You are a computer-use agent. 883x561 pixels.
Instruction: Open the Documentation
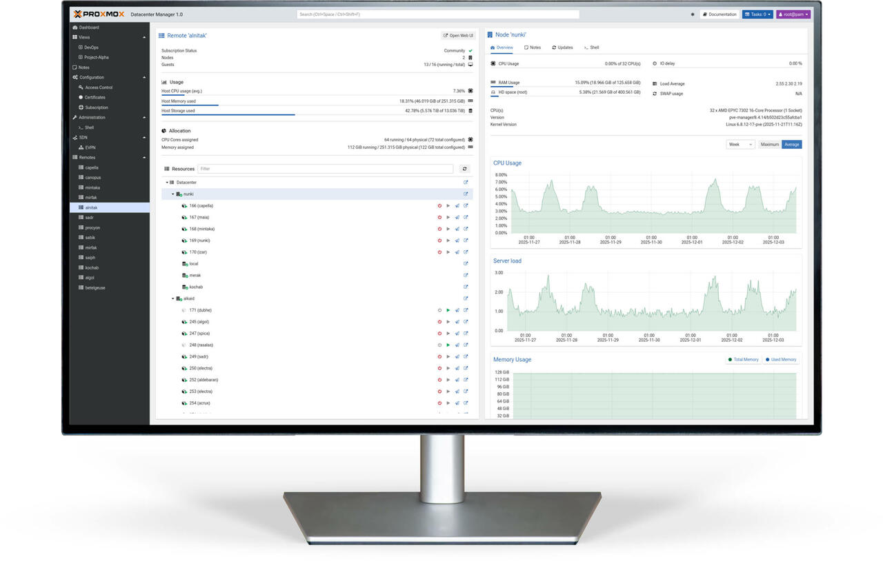(722, 14)
